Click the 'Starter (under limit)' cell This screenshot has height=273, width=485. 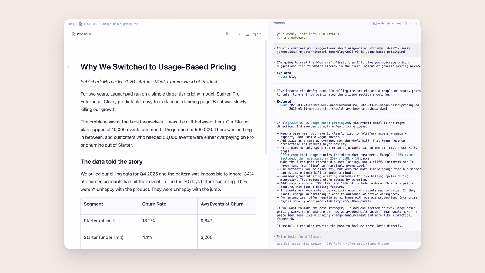pos(110,240)
